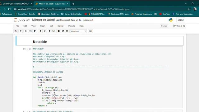The image size is (199, 112).
Task: Go forward in browser history
Action: point(4,9)
